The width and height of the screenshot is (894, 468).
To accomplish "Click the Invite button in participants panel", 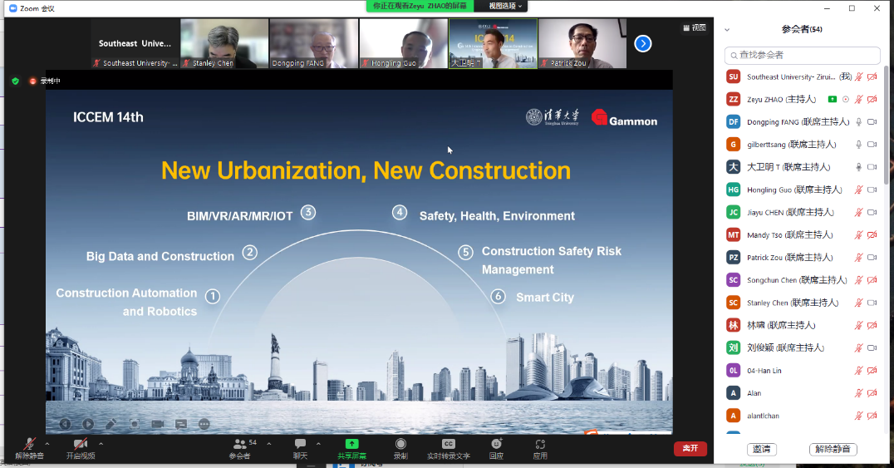I will (762, 449).
